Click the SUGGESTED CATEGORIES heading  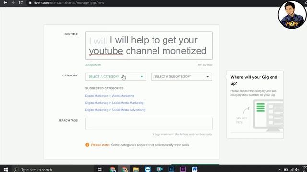tap(104, 88)
